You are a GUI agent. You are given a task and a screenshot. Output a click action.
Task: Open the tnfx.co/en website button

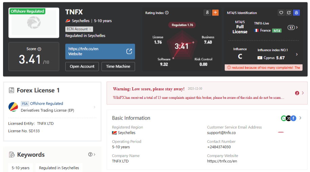point(100,51)
